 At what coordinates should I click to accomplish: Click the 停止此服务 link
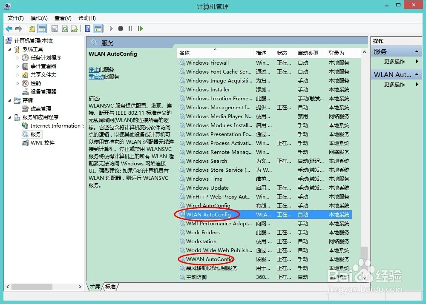94,69
